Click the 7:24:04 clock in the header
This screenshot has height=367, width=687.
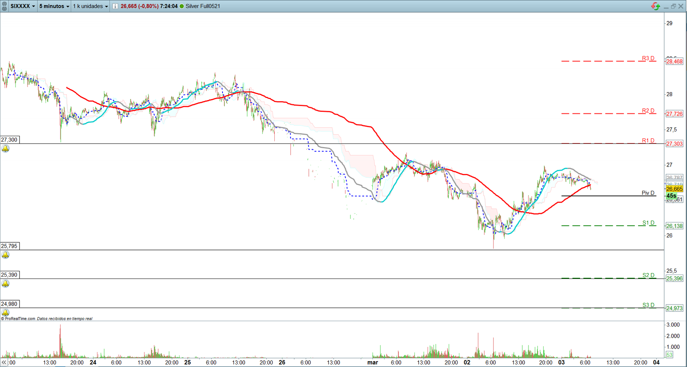pyautogui.click(x=169, y=6)
